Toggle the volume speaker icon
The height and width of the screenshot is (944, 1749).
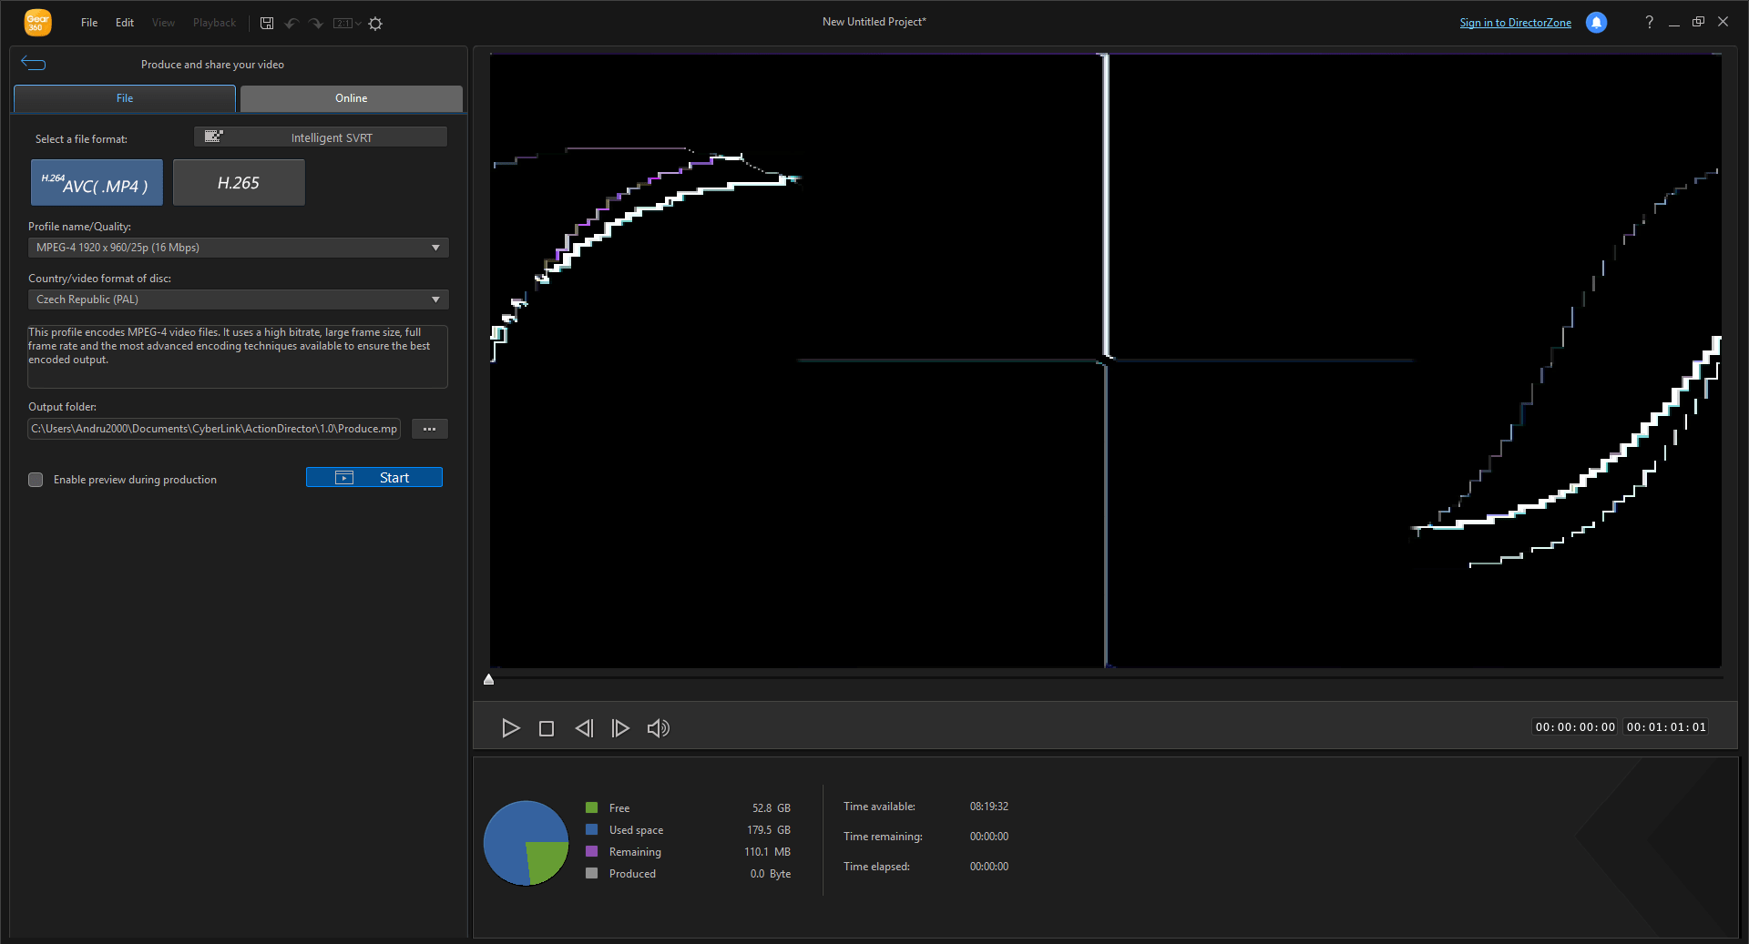[658, 728]
